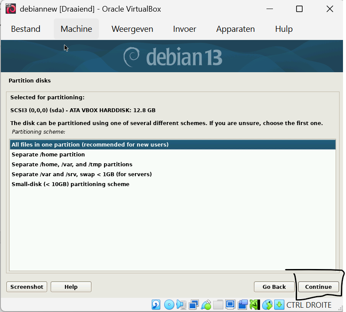Click the recording status icon
The height and width of the screenshot is (312, 346).
pos(242,305)
